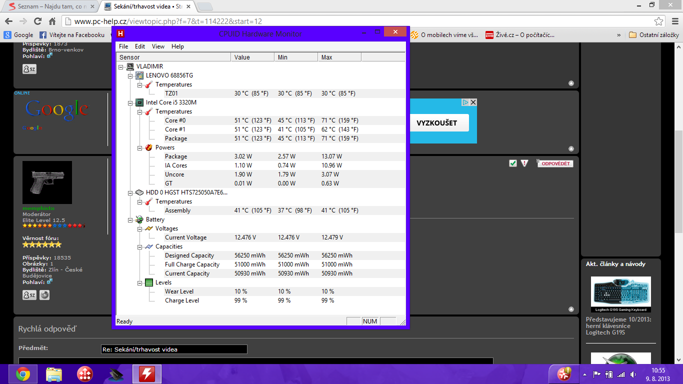Go back in Chrome
The height and width of the screenshot is (384, 683).
[x=8, y=21]
